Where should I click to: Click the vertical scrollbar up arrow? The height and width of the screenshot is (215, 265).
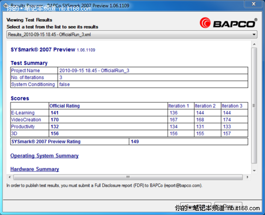click(254, 44)
